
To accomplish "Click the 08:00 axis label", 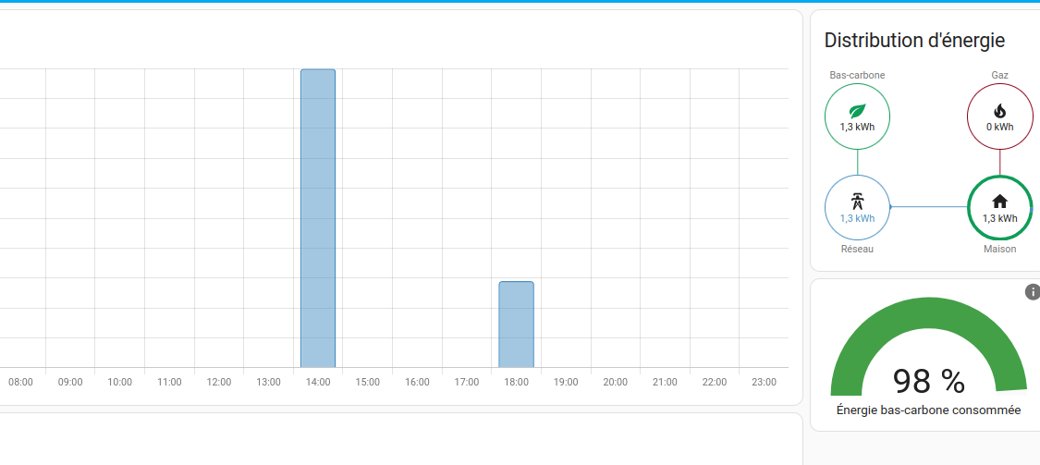I will pyautogui.click(x=20, y=383).
